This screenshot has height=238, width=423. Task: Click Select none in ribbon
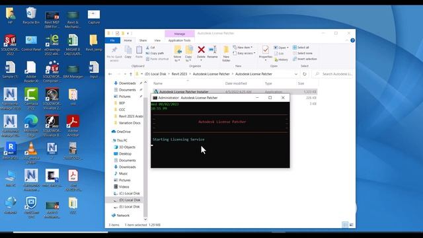coord(303,53)
